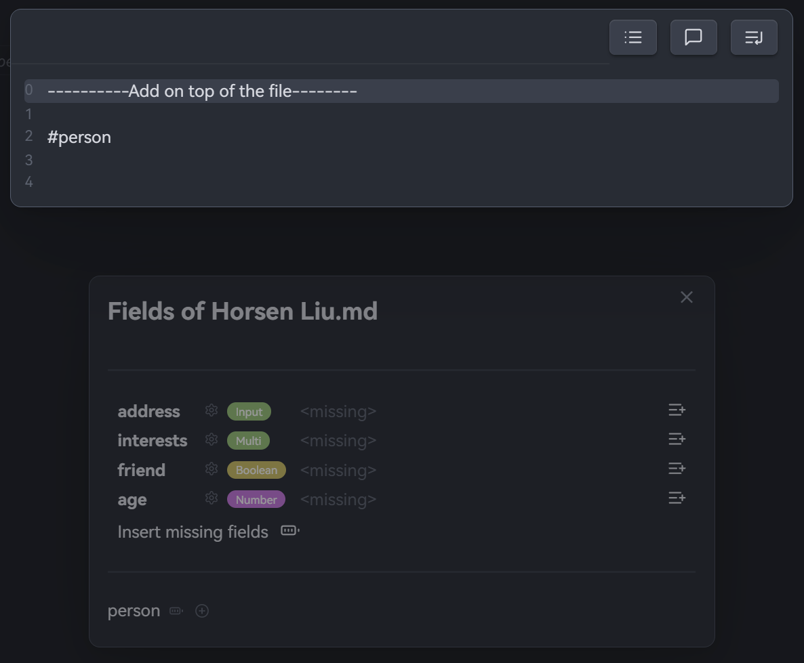Open settings gear for the friend field

pyautogui.click(x=212, y=469)
